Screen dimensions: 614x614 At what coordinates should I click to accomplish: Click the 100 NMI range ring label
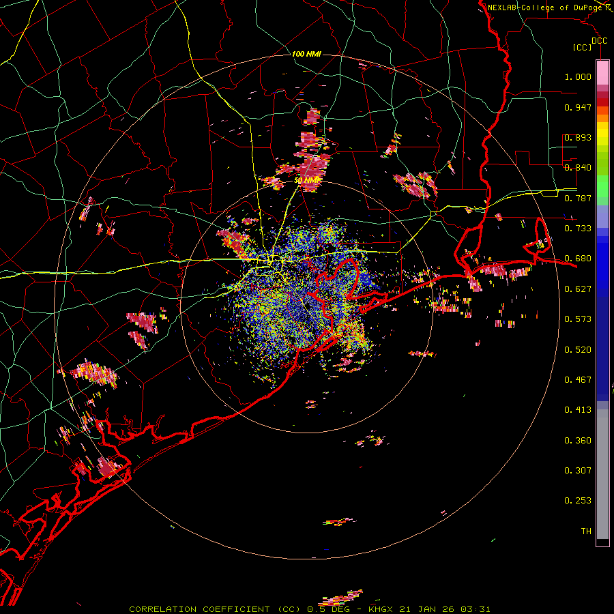point(306,54)
